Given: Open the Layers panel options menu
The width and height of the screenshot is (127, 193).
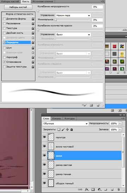Looking at the screenshot, I should pos(123,118).
